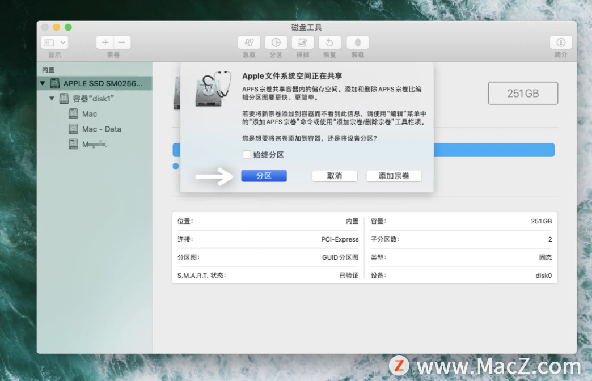Click the blue disk usage bar
The height and width of the screenshot is (381, 592).
pos(494,150)
